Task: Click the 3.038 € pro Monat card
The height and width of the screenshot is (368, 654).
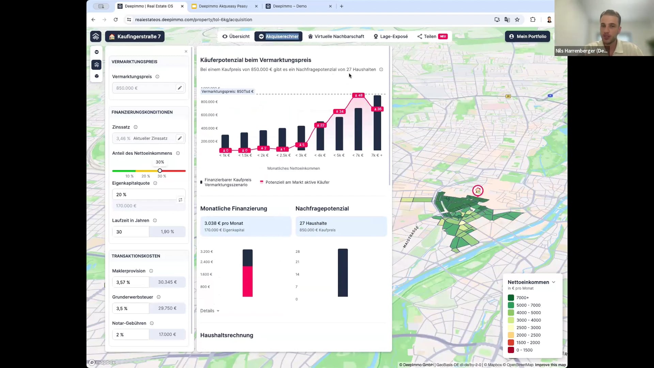Action: pyautogui.click(x=246, y=226)
